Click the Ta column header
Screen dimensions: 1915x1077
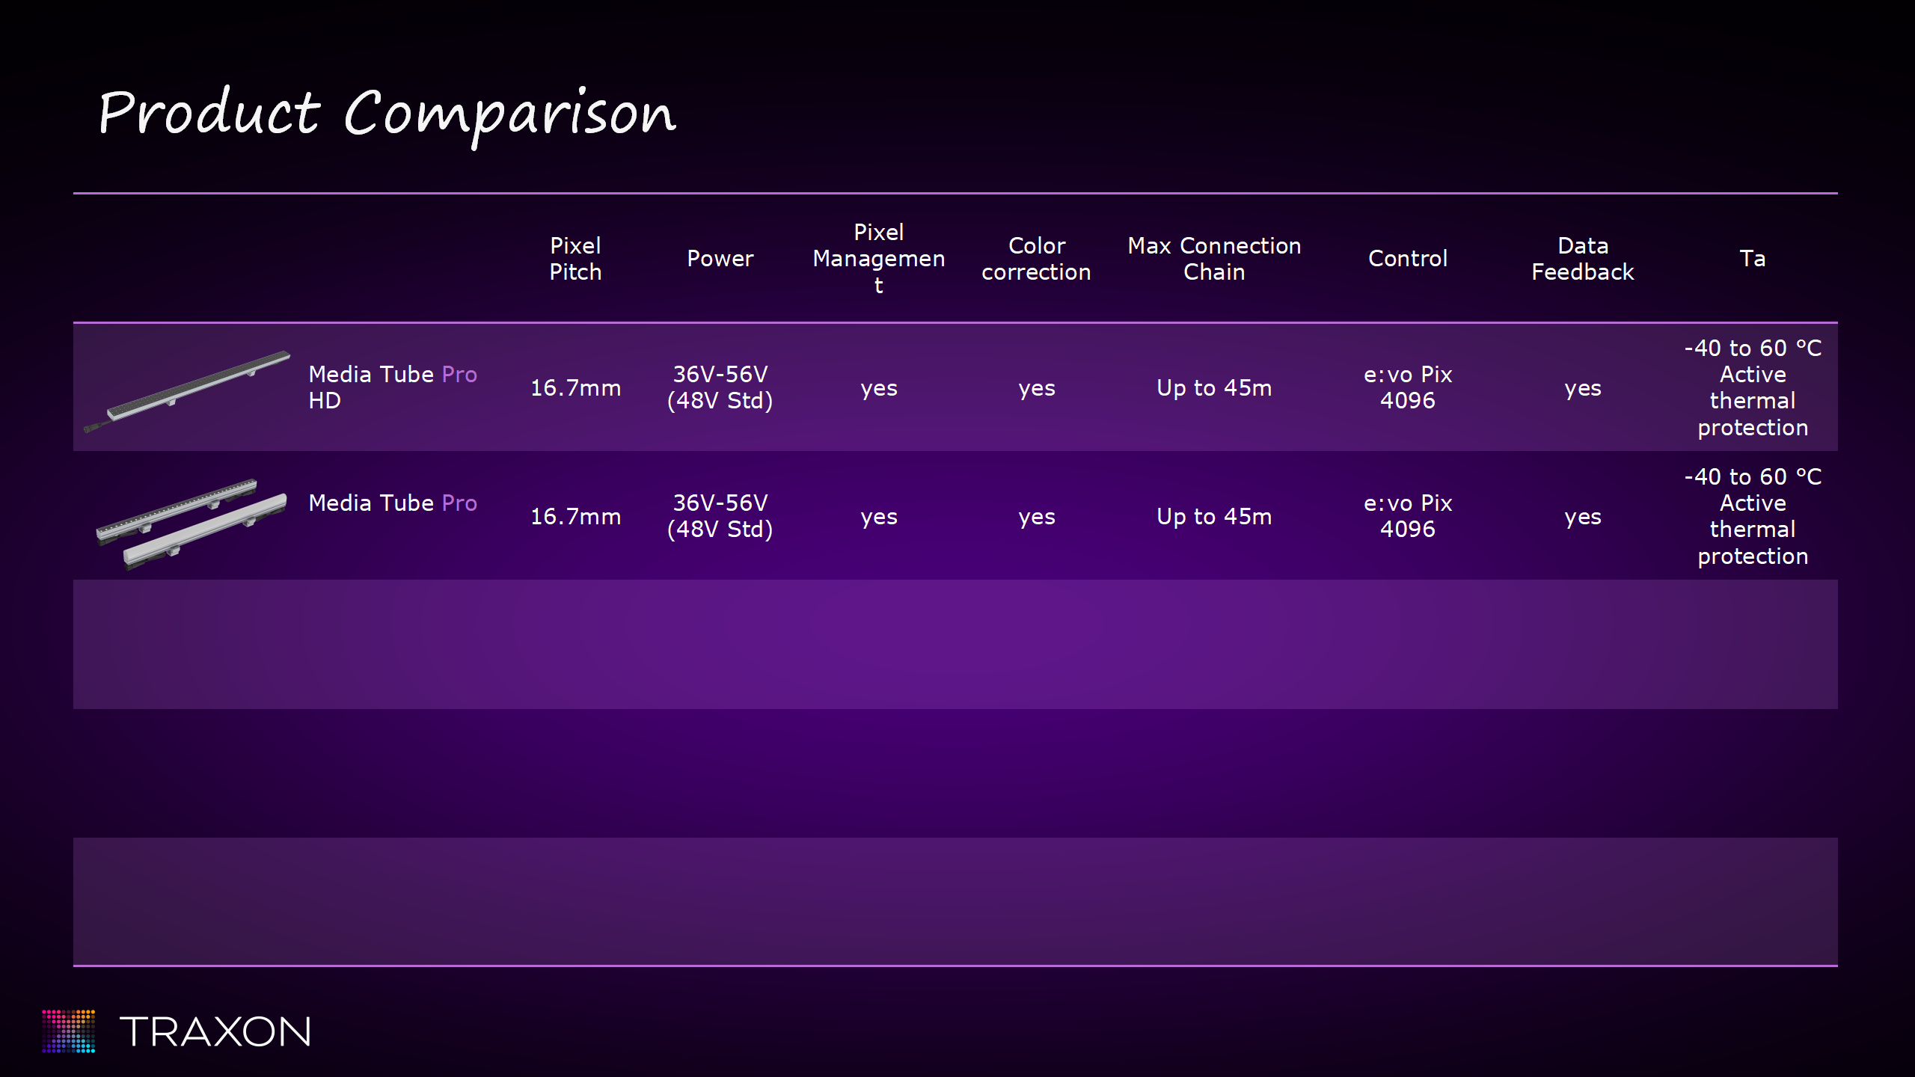coord(1752,259)
